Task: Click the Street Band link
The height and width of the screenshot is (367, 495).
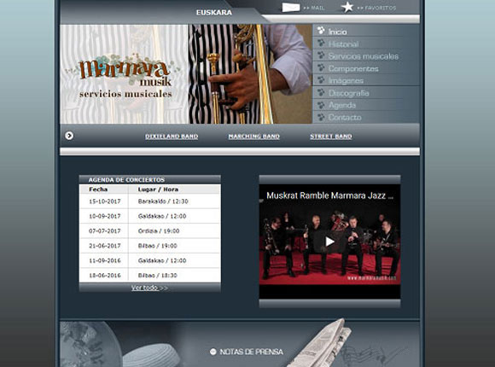Action: (331, 137)
